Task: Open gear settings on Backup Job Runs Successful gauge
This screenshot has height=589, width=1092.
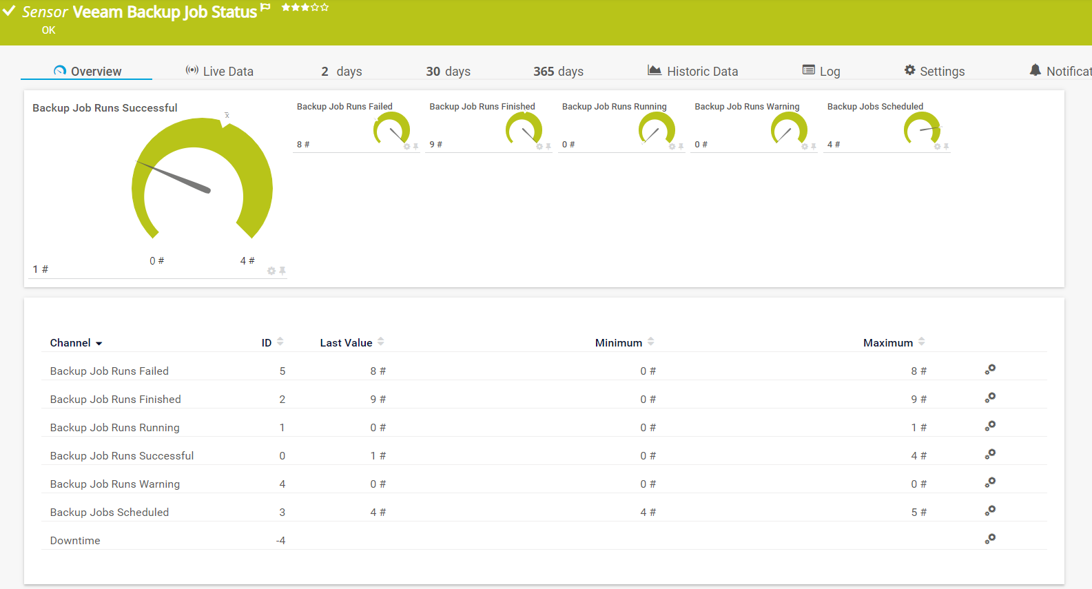Action: 271,271
